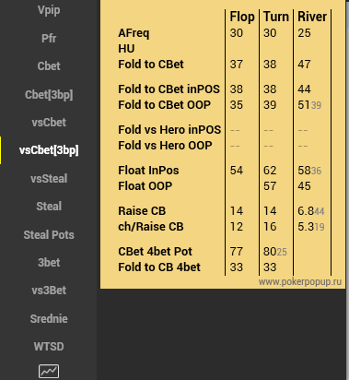The width and height of the screenshot is (349, 380).
Task: Open the graph chart icon in sidebar
Action: coord(49,371)
